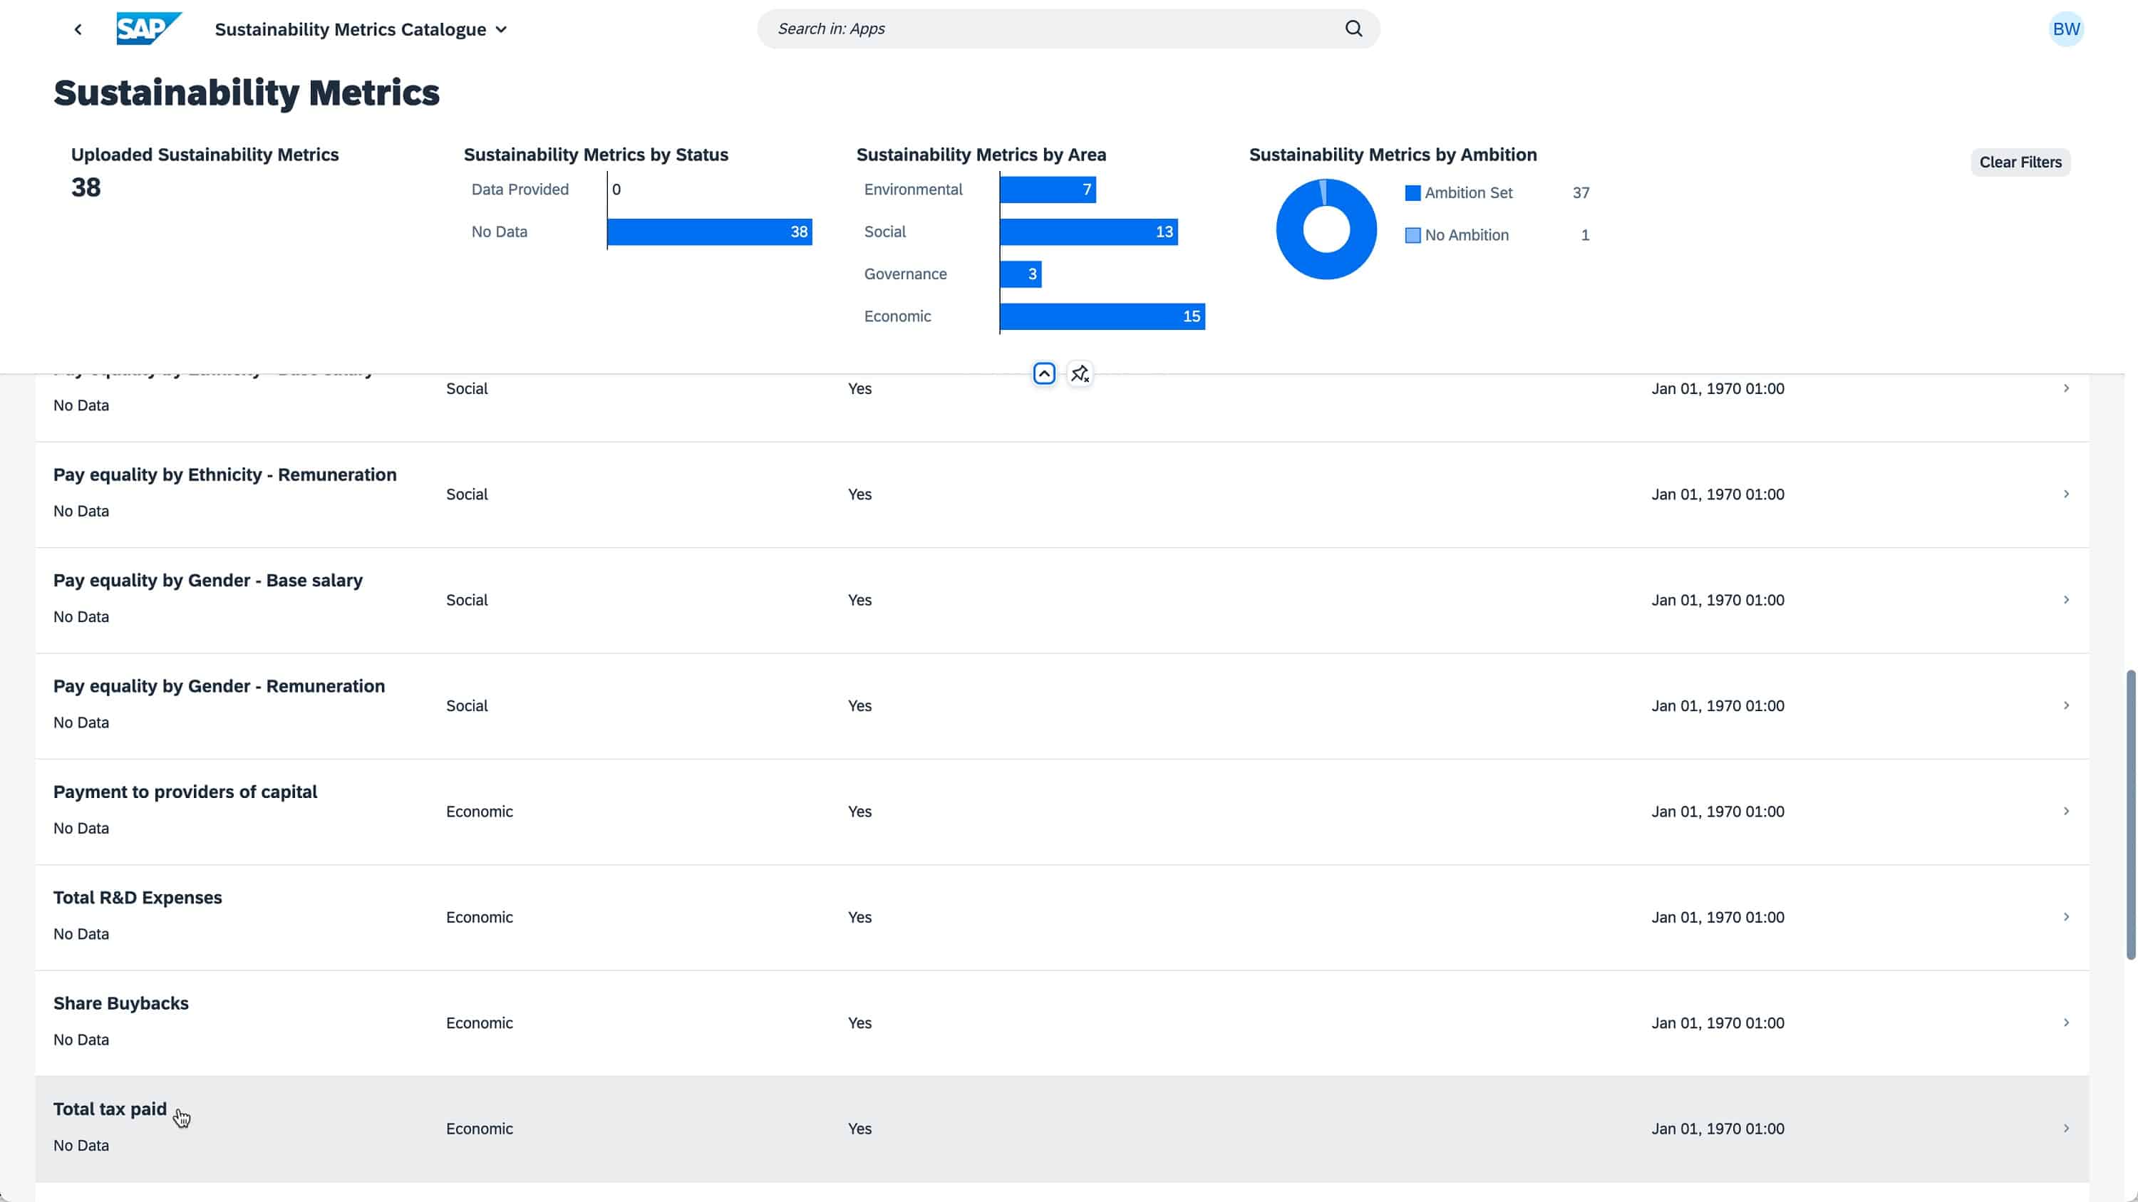Expand the Total R&D Expenses metric row
The height and width of the screenshot is (1202, 2138).
2066,917
